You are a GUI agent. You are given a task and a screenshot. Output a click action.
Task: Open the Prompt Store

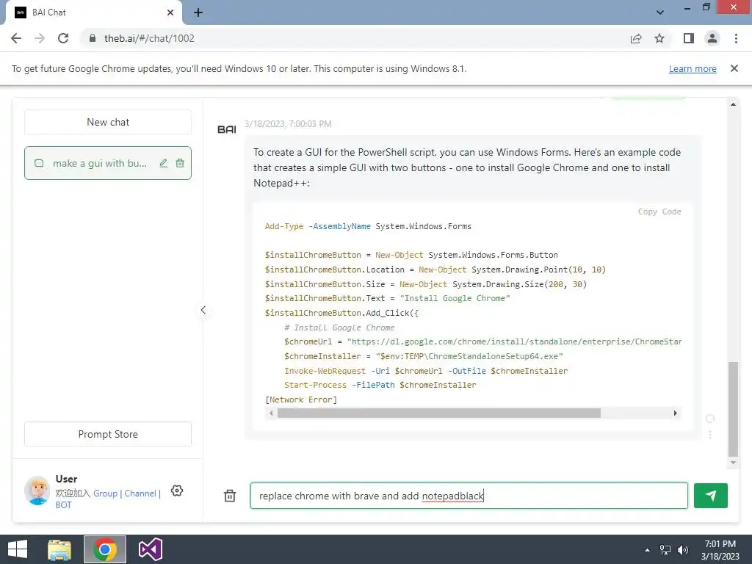coord(108,434)
